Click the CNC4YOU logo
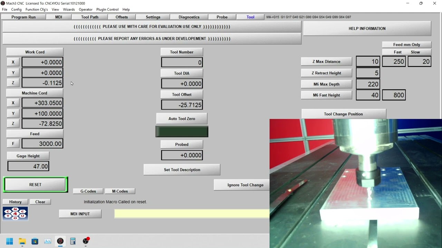The height and width of the screenshot is (248, 442). 15,214
